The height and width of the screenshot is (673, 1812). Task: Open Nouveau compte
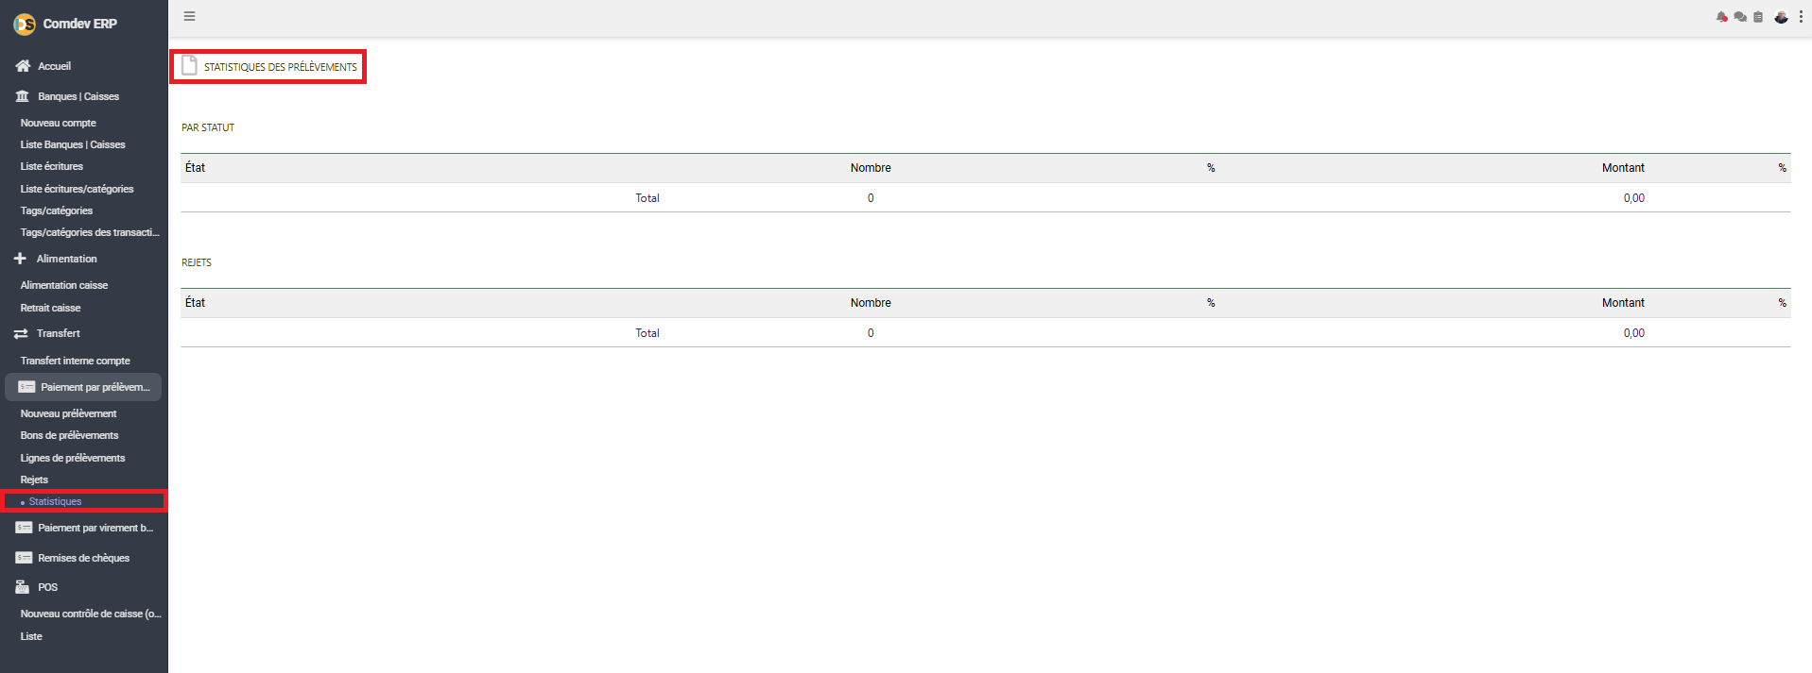click(x=59, y=123)
